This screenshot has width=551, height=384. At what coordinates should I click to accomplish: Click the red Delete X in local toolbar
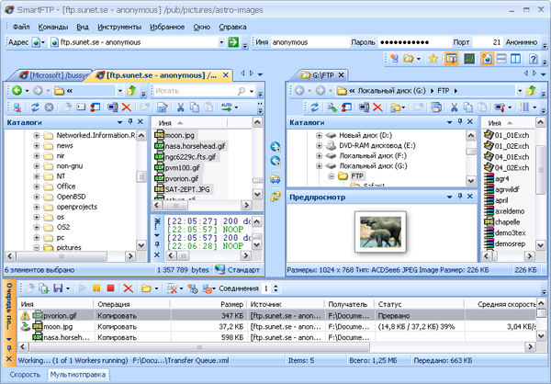tap(377, 107)
